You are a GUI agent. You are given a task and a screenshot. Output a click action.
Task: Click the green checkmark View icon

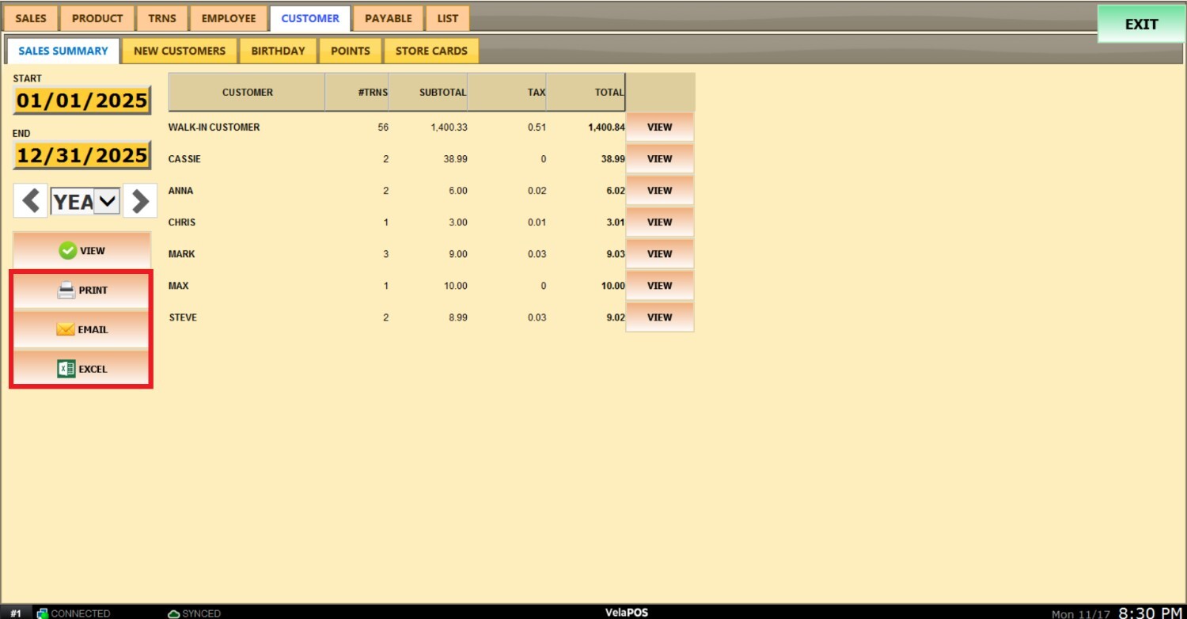coord(68,251)
